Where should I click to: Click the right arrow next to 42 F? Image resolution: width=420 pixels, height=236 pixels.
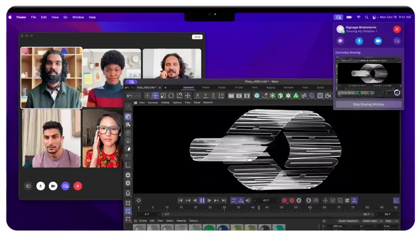(277, 200)
